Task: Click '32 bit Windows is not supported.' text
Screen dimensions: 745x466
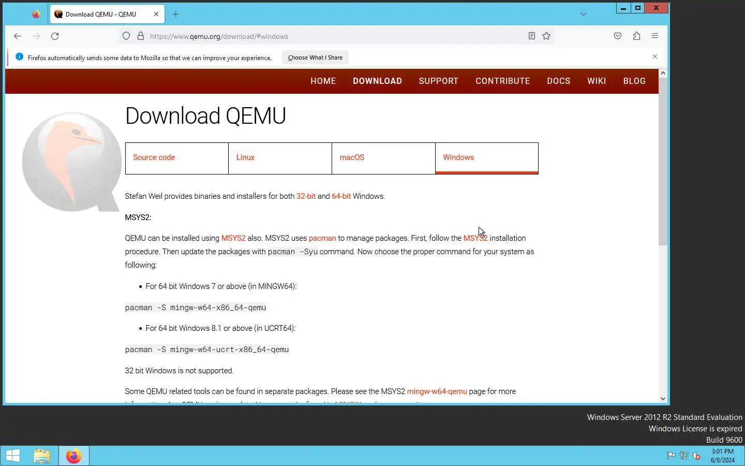Action: pos(179,371)
